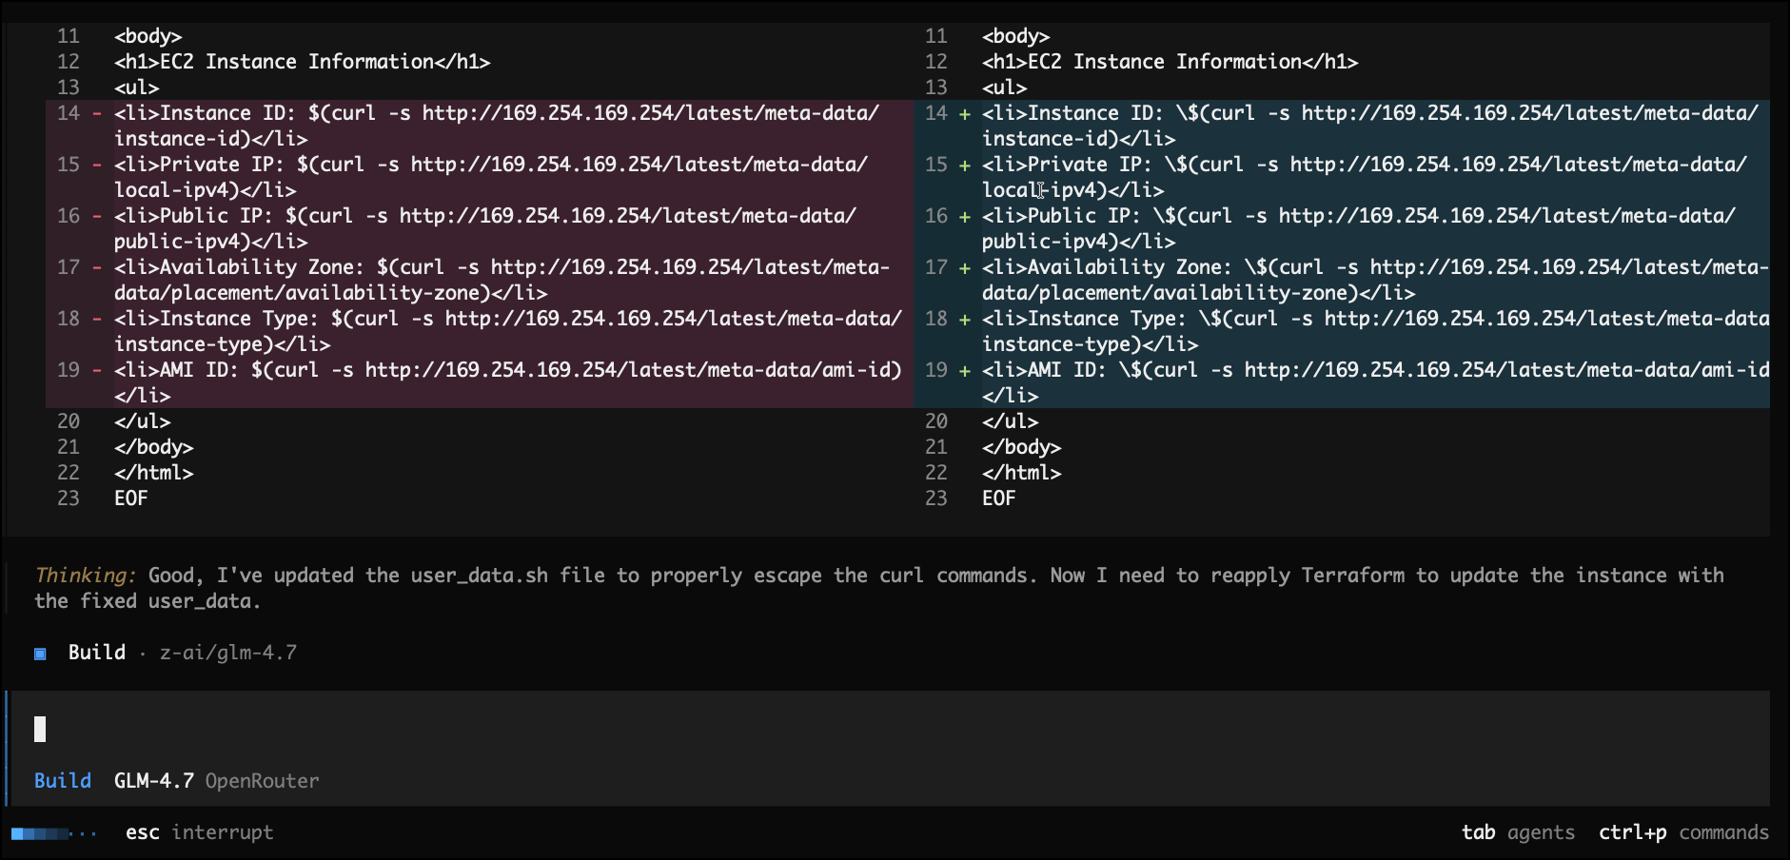
Task: Click the EOF line in the right diff pane
Action: [x=998, y=498]
